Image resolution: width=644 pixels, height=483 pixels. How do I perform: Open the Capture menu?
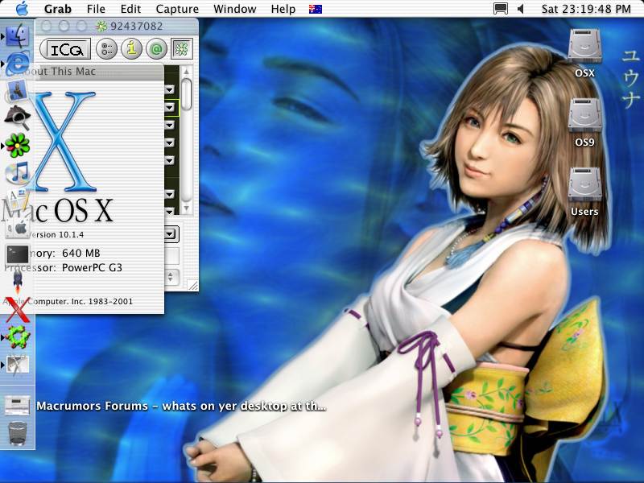177,9
